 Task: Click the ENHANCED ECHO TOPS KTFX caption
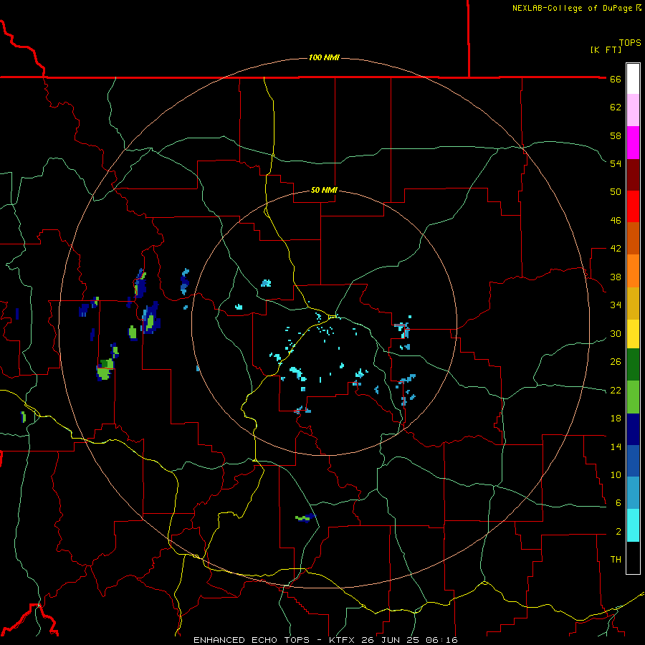pos(325,640)
